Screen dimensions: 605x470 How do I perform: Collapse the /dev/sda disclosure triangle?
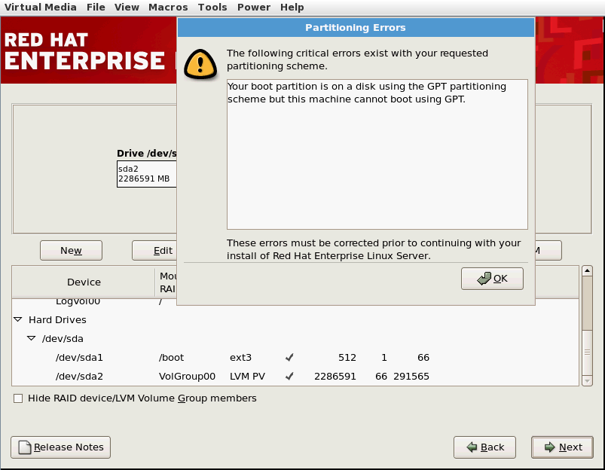pos(31,338)
